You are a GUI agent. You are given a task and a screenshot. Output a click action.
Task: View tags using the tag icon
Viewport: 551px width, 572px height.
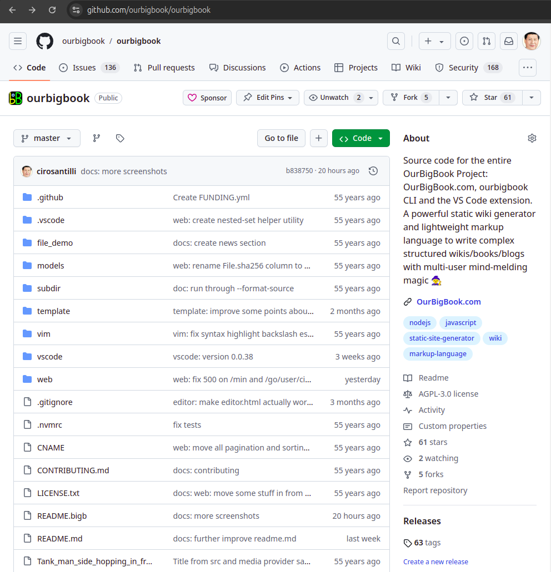point(120,138)
